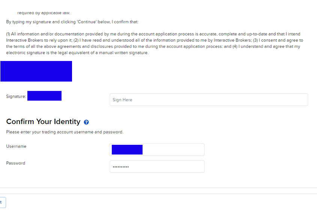Click the masked password dots
This screenshot has width=317, height=220.
click(x=121, y=167)
